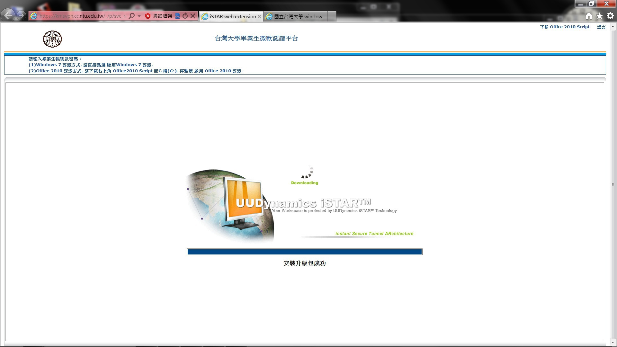Viewport: 617px width, 347px height.
Task: Click the 語言 language link
Action: pyautogui.click(x=601, y=27)
